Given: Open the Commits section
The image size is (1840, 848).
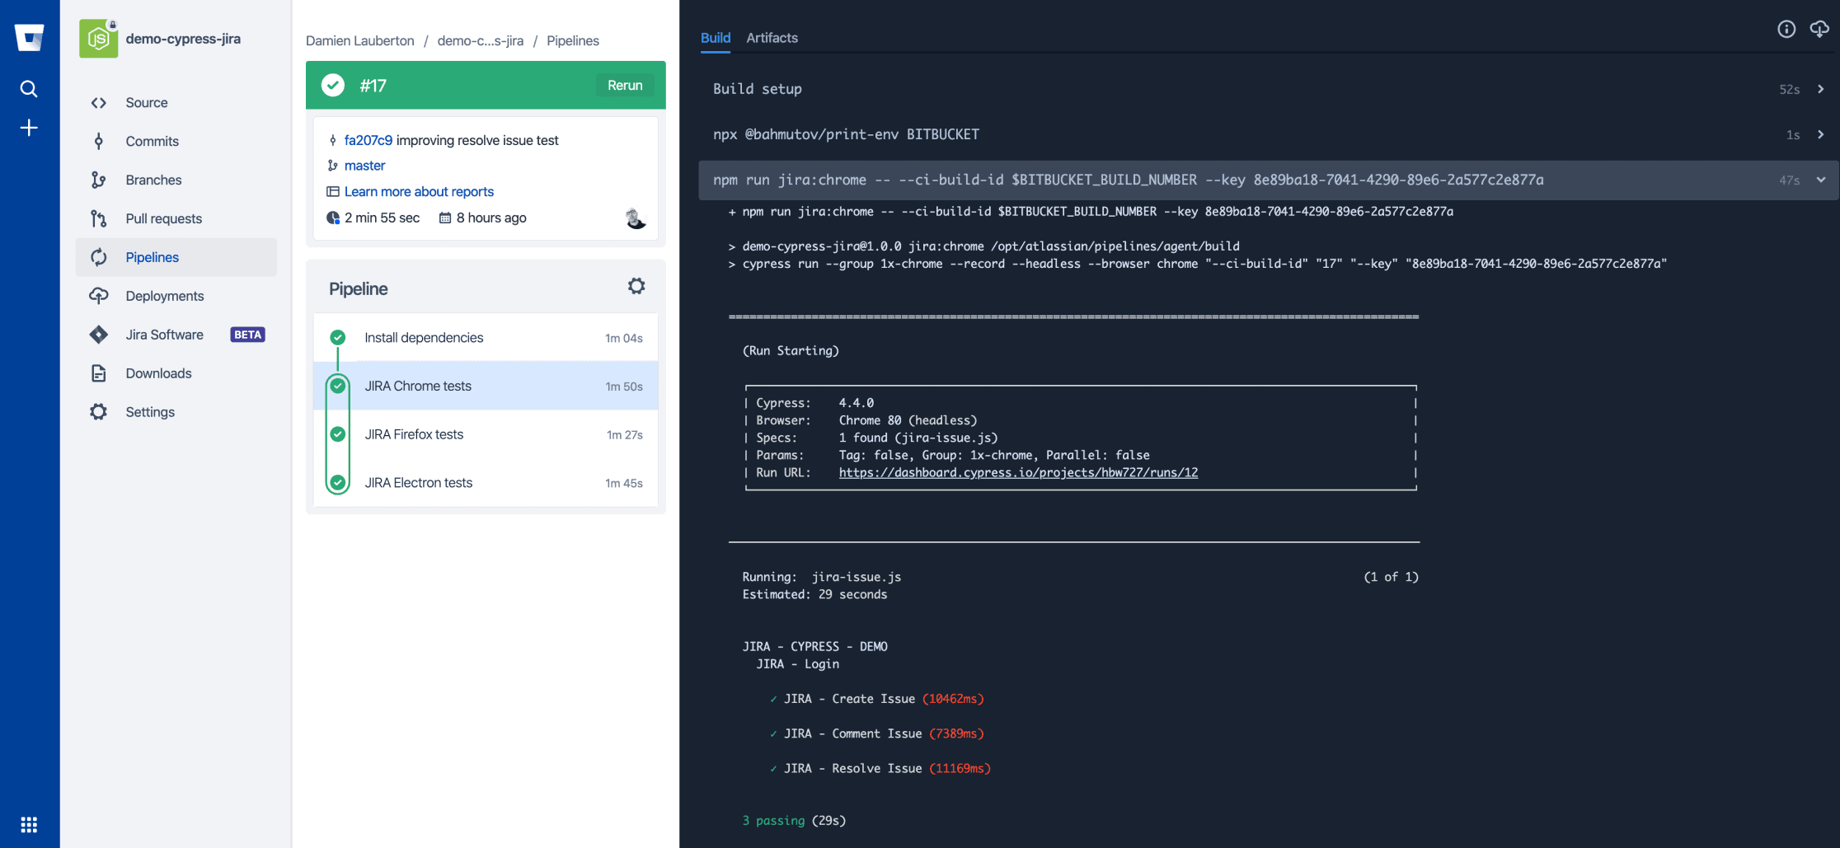Looking at the screenshot, I should (x=153, y=141).
